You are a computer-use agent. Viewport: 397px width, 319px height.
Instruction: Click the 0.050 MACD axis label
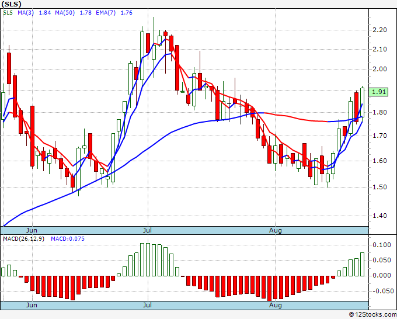(x=382, y=260)
